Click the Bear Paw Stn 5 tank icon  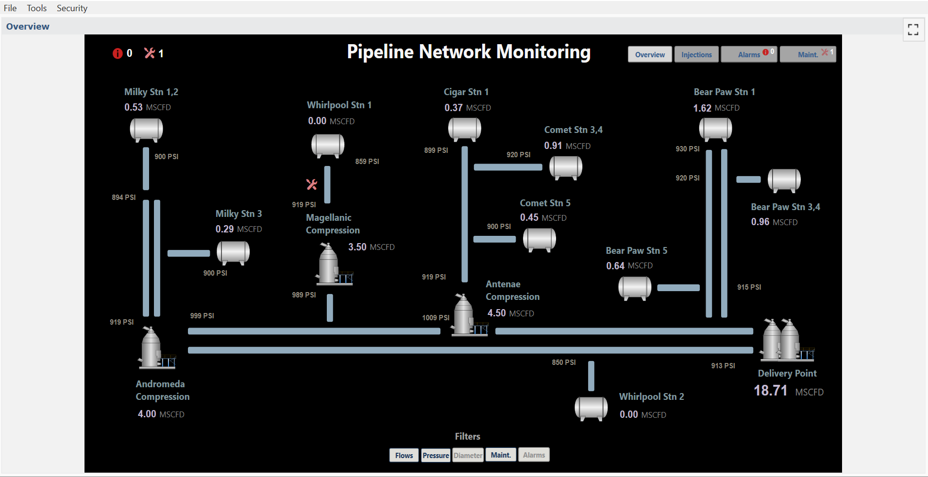point(634,287)
